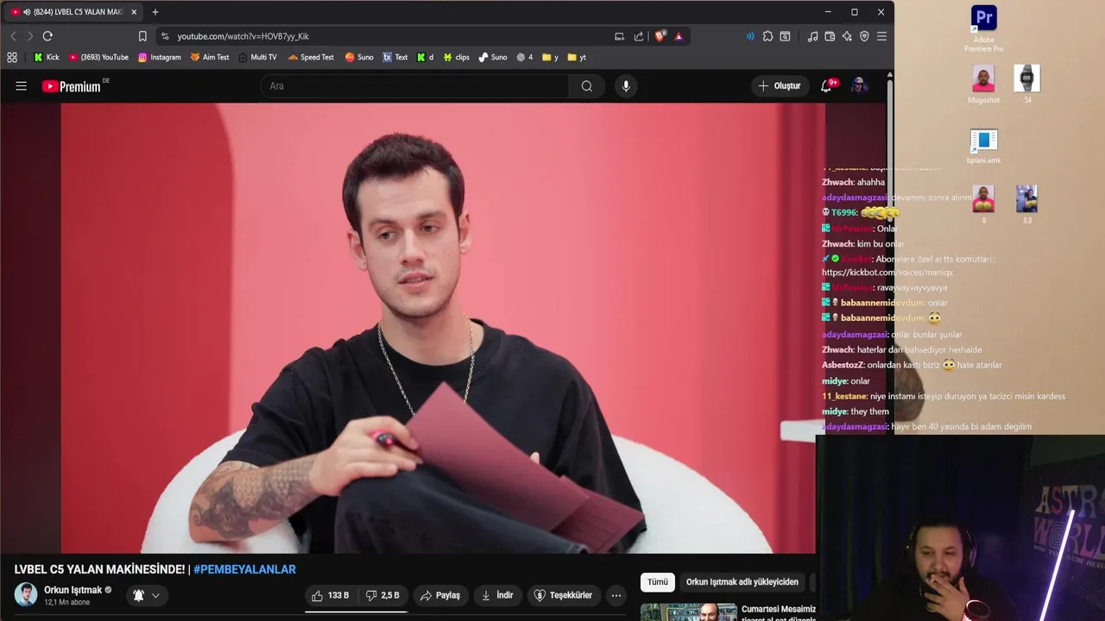Screen dimensions: 1105x621
Task: Open the Mugoshot desktop file
Action: (x=983, y=85)
